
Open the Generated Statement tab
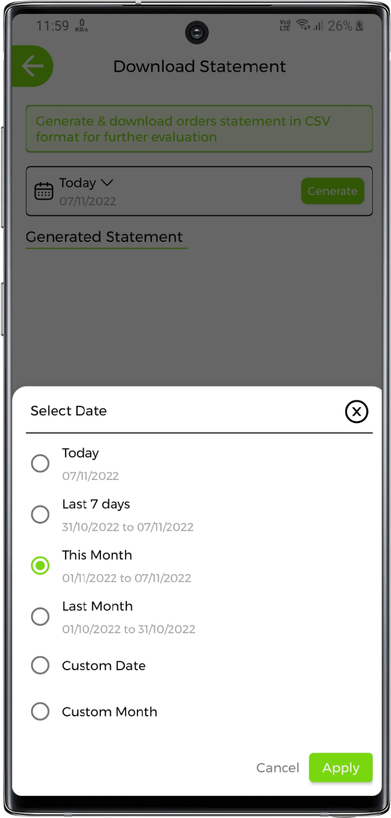pyautogui.click(x=104, y=237)
